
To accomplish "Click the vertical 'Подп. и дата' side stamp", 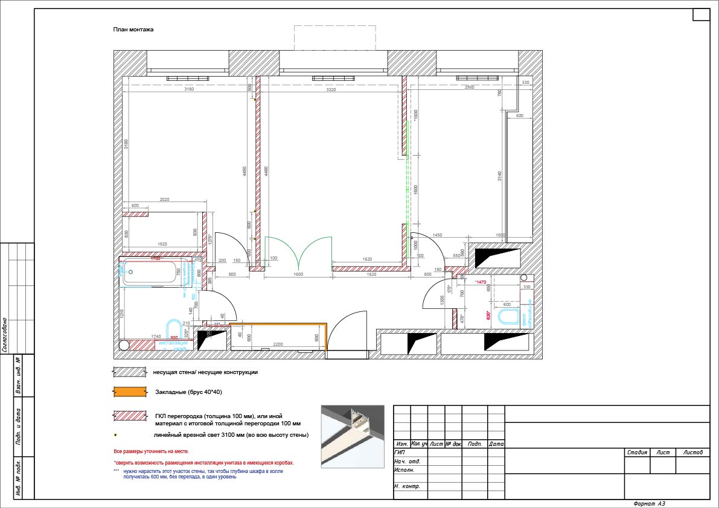I will click(18, 427).
